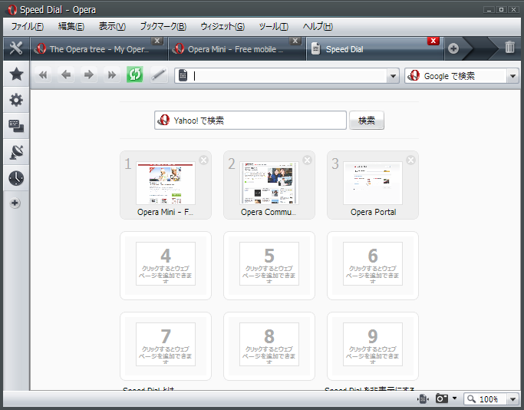Add a page to slot 8
The image size is (524, 410).
(x=269, y=345)
